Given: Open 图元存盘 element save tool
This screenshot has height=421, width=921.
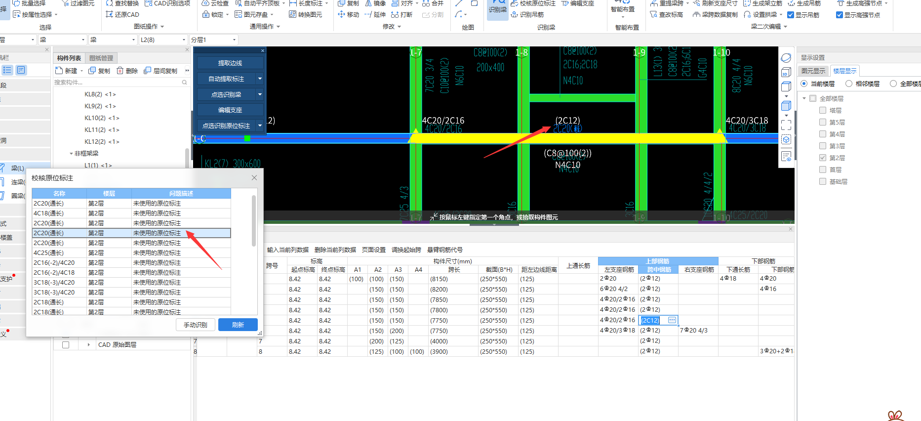Looking at the screenshot, I should [x=251, y=14].
